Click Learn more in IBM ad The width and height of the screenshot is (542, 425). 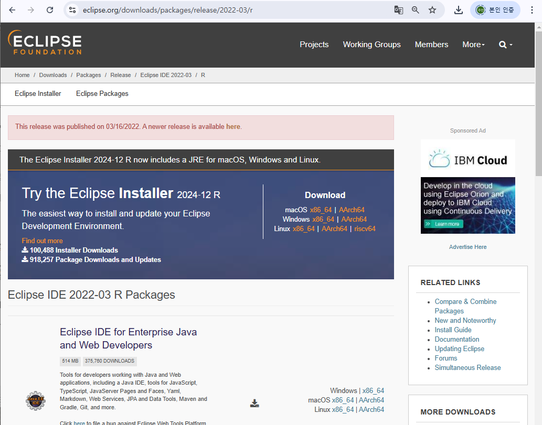click(443, 224)
